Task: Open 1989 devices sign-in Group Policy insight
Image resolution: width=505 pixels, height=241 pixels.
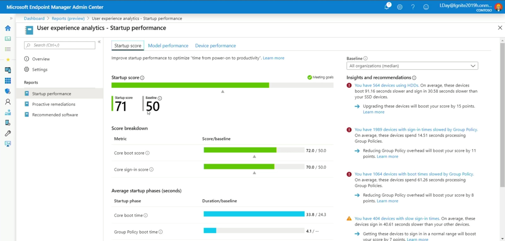Action: (x=416, y=130)
